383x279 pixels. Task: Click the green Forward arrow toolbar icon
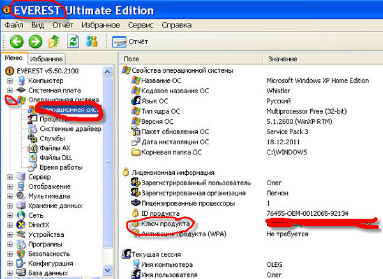pos(35,41)
